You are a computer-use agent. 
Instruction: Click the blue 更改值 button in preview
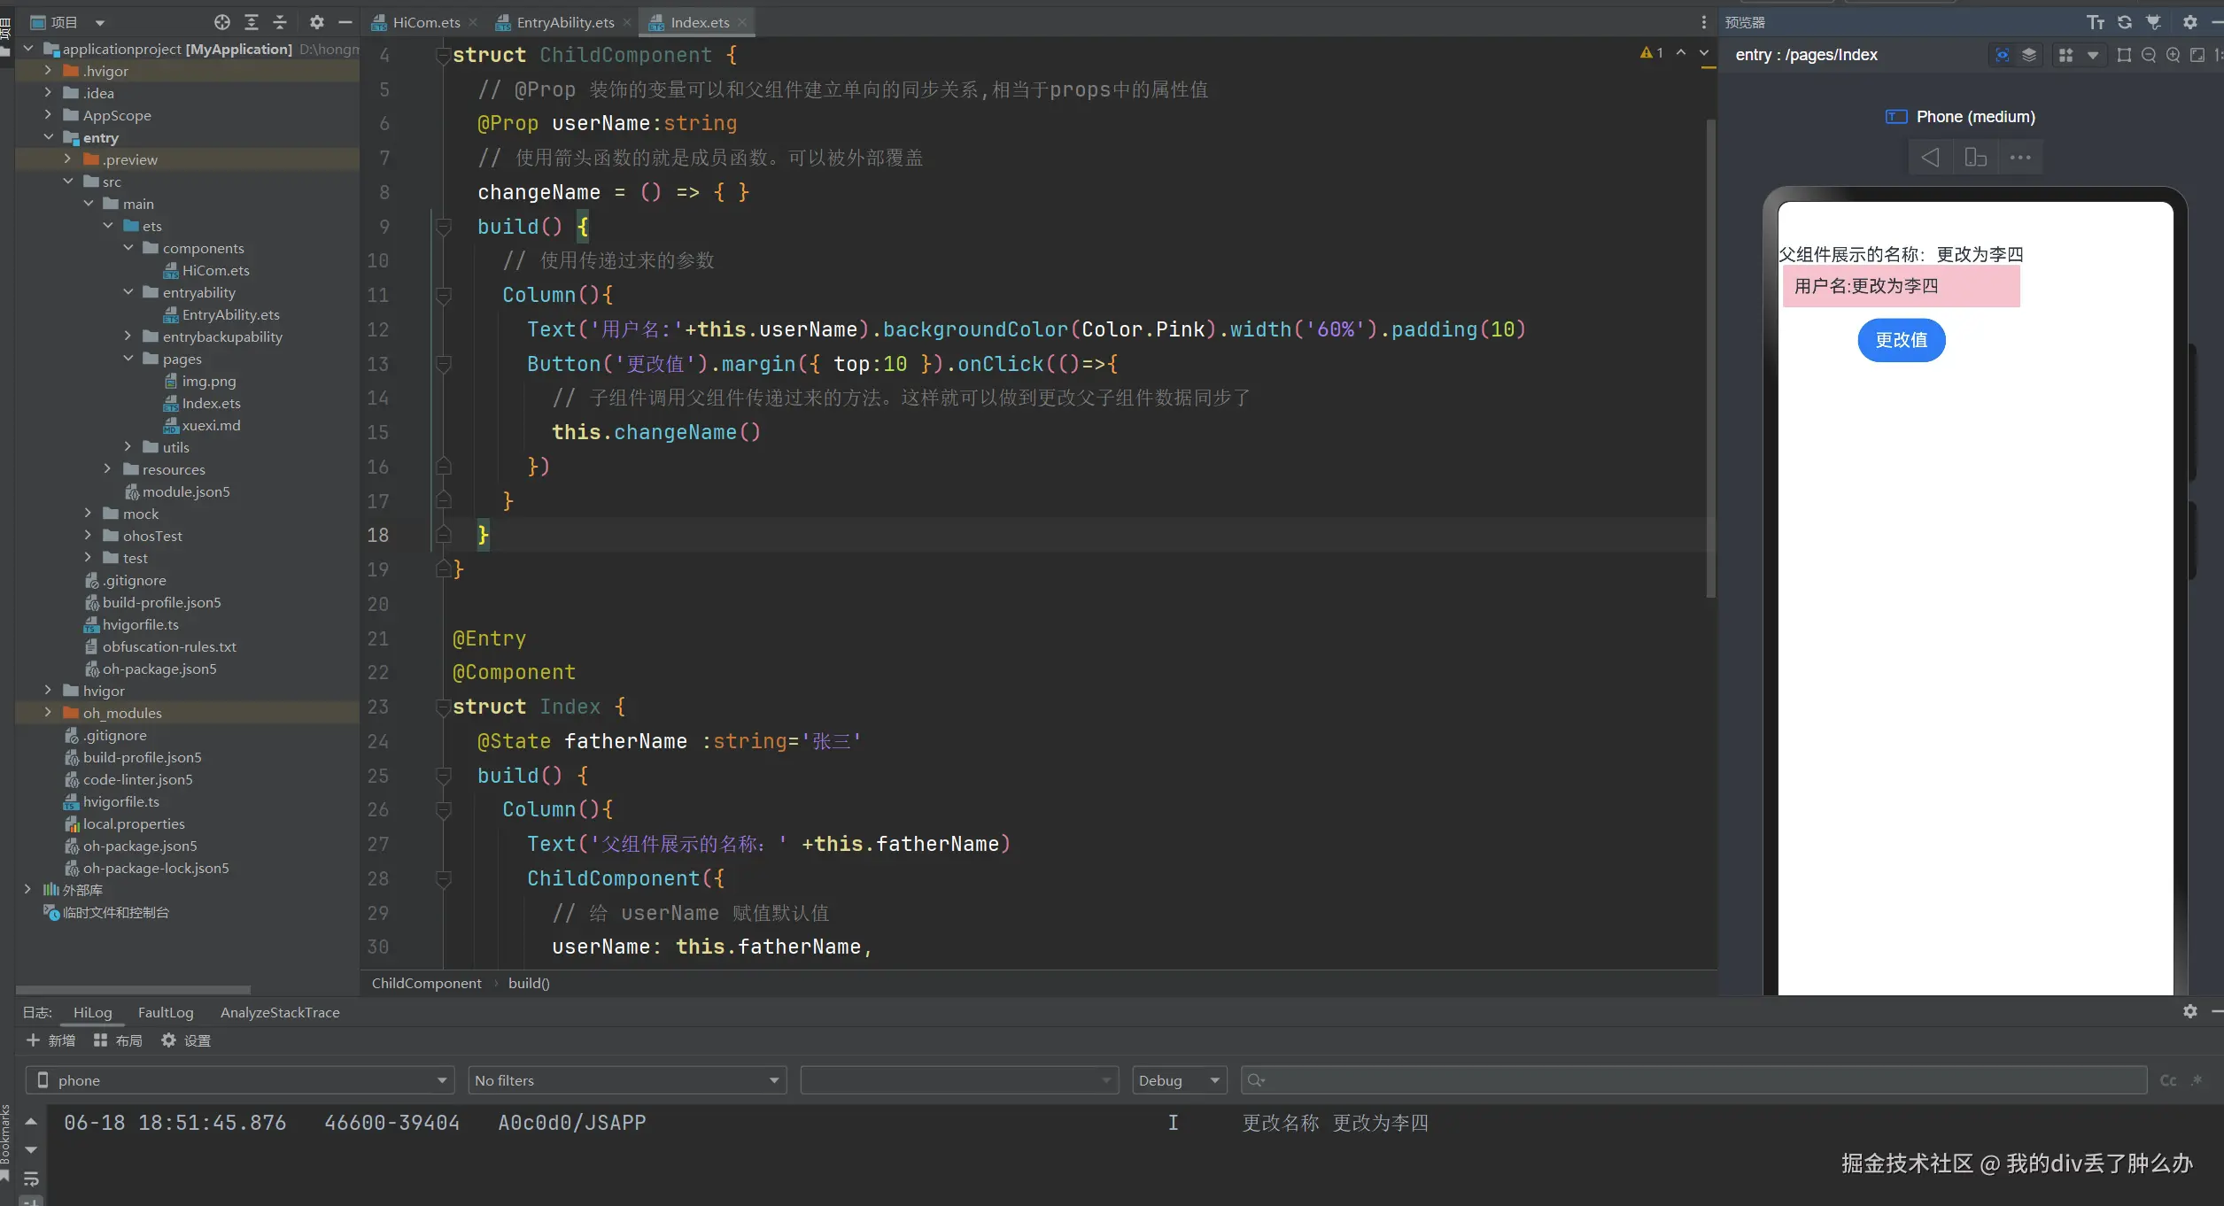coord(1901,340)
